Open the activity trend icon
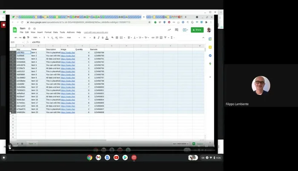The width and height of the screenshot is (298, 171). coord(169,30)
